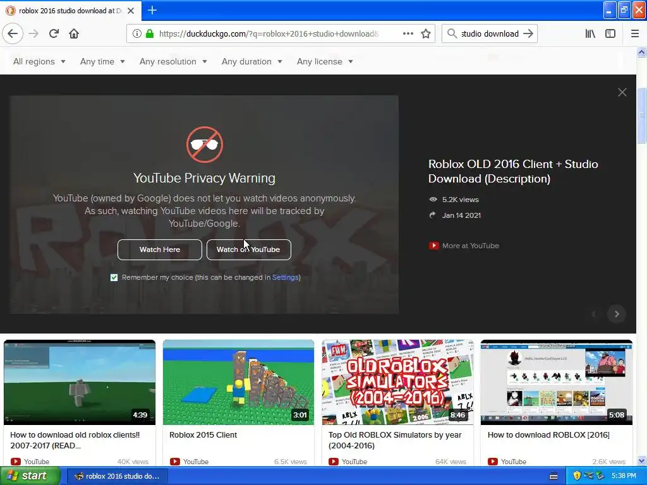Click the Jan 14 2021 date

click(461, 215)
